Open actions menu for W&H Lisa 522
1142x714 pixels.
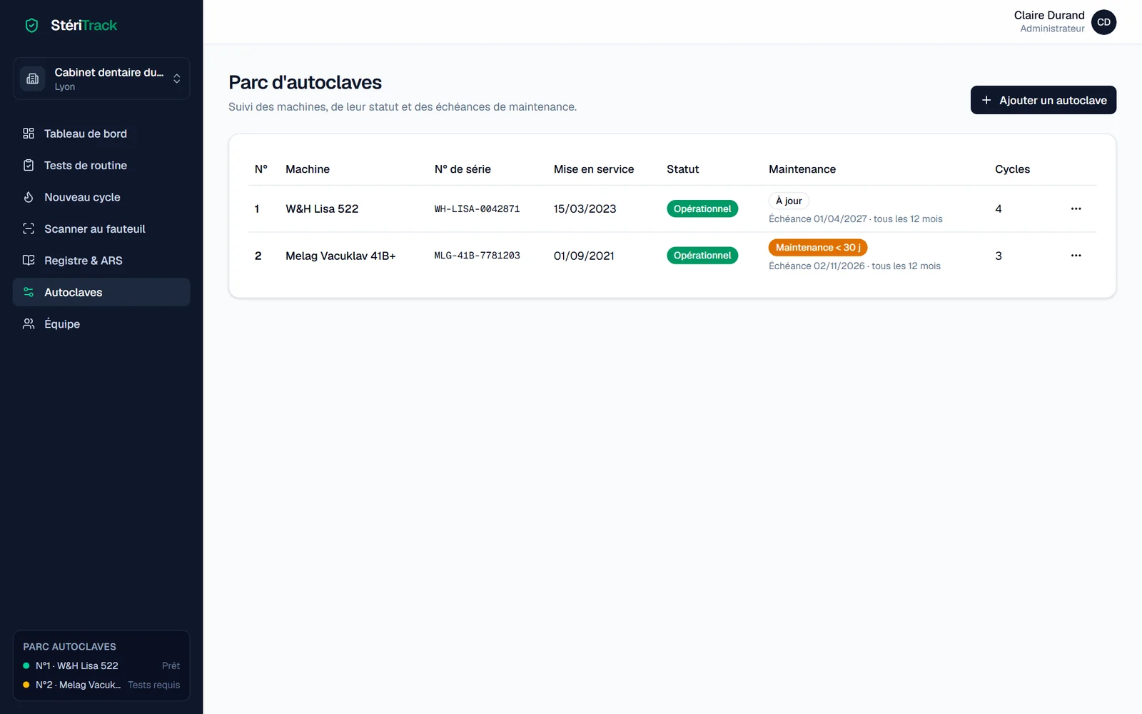click(1076, 208)
